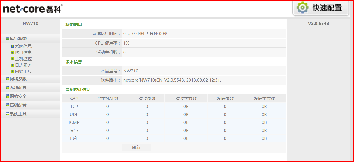Click the 软件版本 label
354x162 pixels.
click(111, 80)
